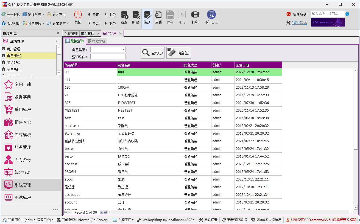This screenshot has height=224, width=360.
Task: Switch to the 系统管理 tab
Action: [71, 34]
